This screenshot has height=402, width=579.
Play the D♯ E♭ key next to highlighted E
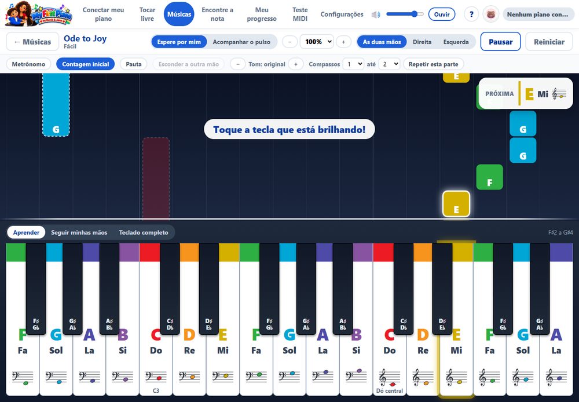pos(442,288)
